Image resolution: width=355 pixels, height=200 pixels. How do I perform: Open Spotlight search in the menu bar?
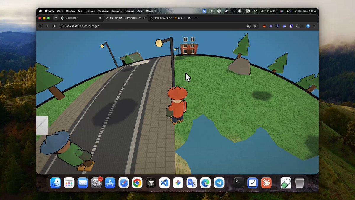point(262,11)
